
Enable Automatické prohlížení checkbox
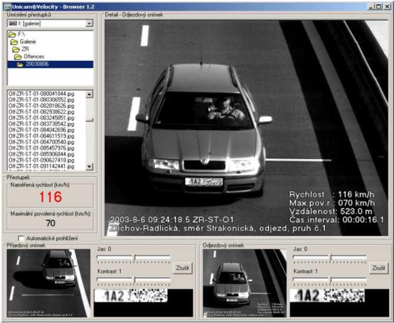click(21, 238)
